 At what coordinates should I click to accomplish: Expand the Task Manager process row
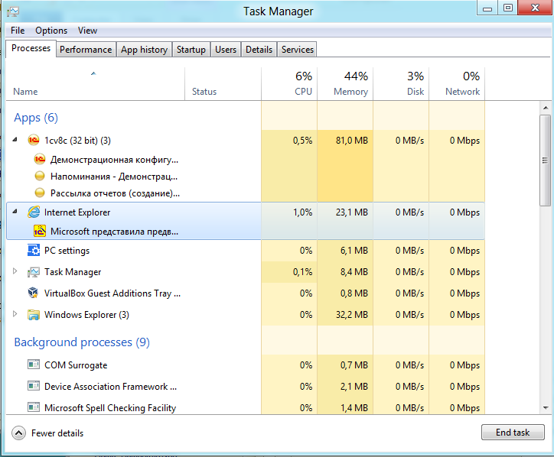(15, 271)
